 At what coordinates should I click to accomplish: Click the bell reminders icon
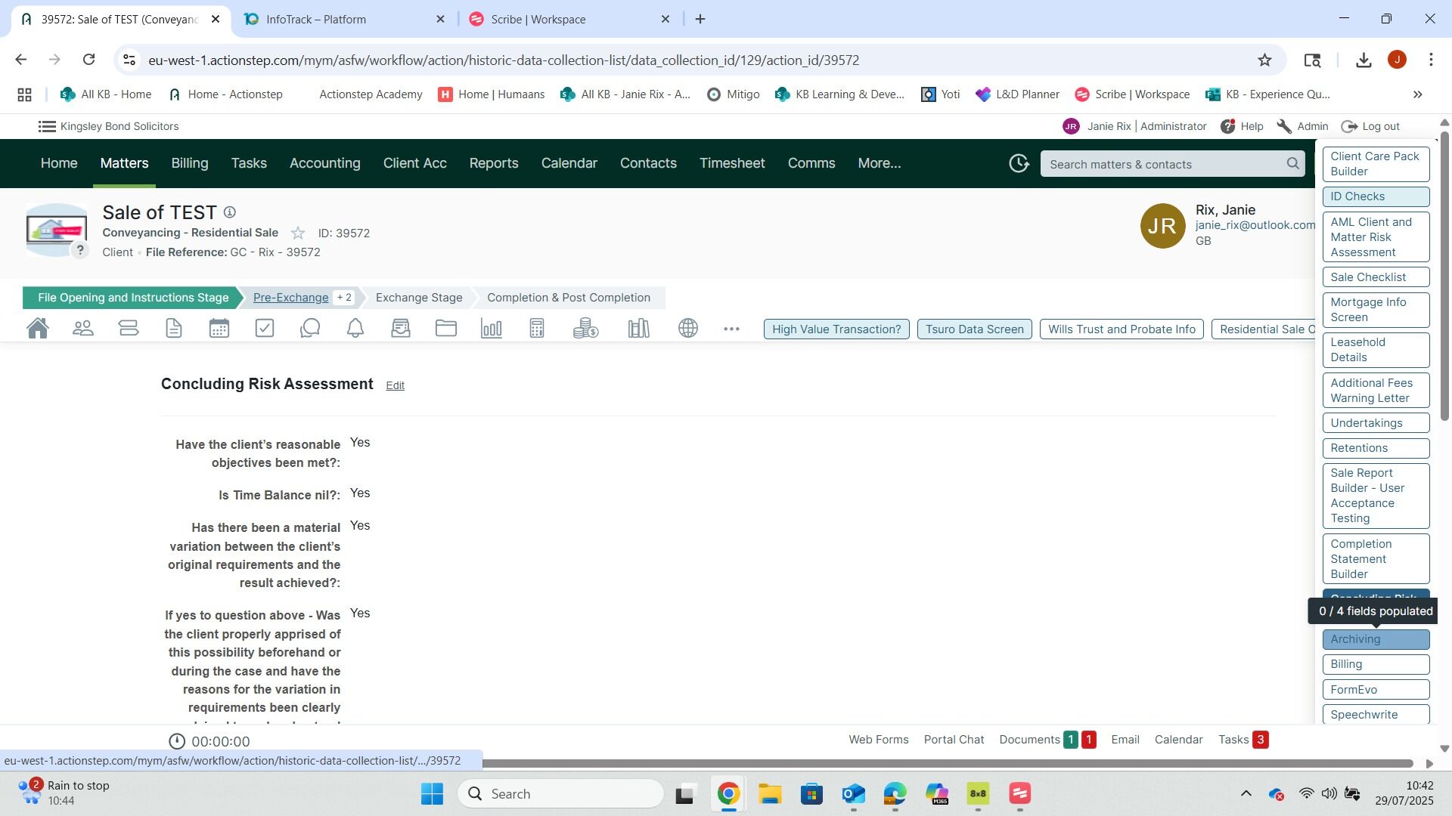click(355, 329)
